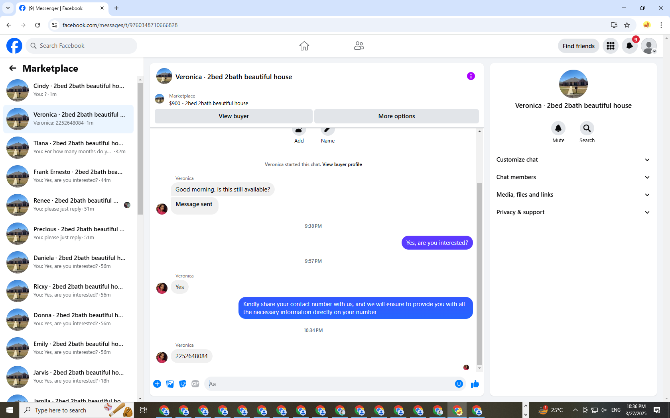Click the chat messages scrollbar
This screenshot has height=418, width=670.
click(479, 274)
